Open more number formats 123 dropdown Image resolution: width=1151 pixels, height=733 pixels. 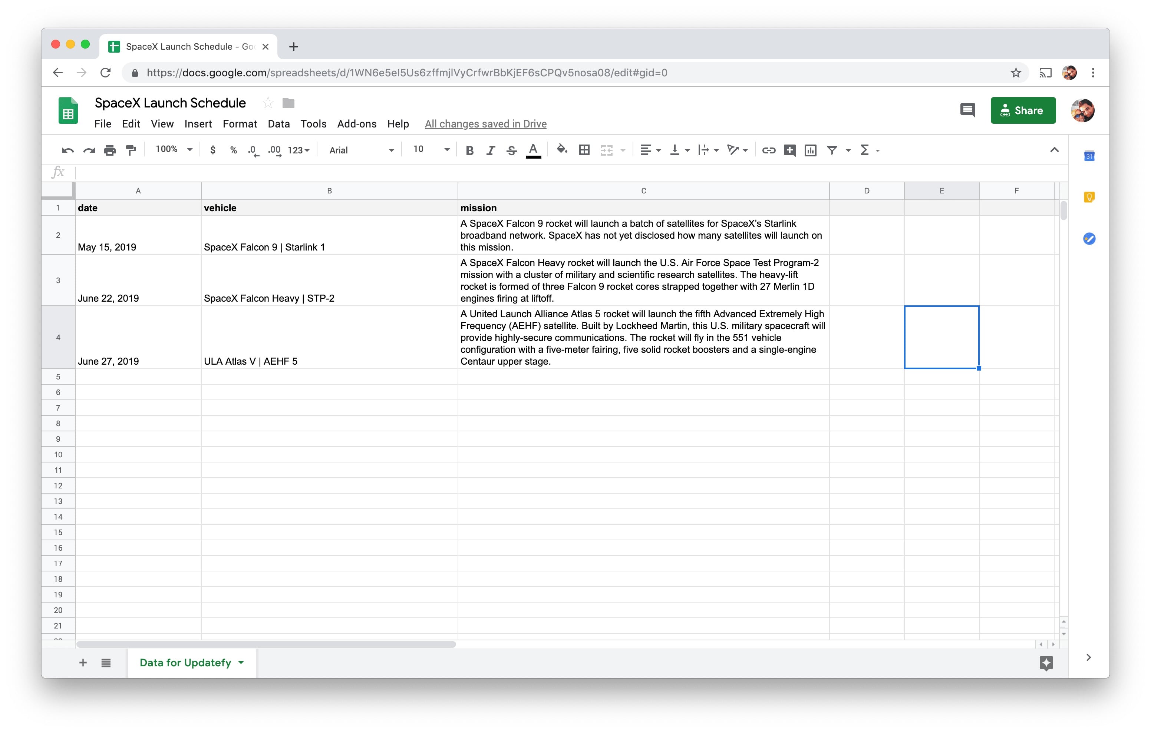299,150
